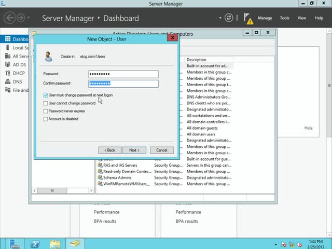Open DNS in the sidebar
This screenshot has height=249, width=332.
coord(17,82)
